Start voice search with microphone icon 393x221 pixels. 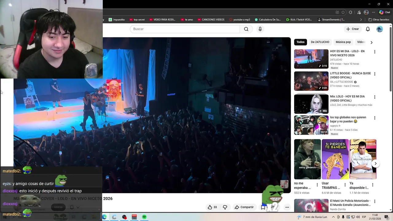pyautogui.click(x=260, y=29)
